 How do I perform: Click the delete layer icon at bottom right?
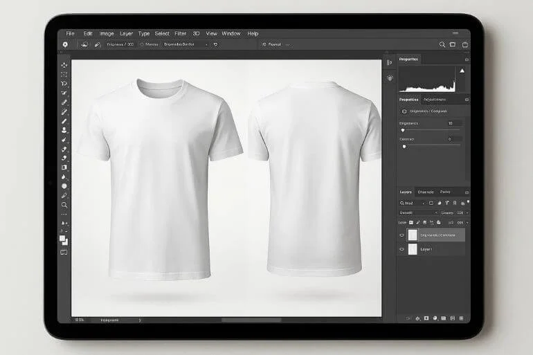pyautogui.click(x=461, y=318)
